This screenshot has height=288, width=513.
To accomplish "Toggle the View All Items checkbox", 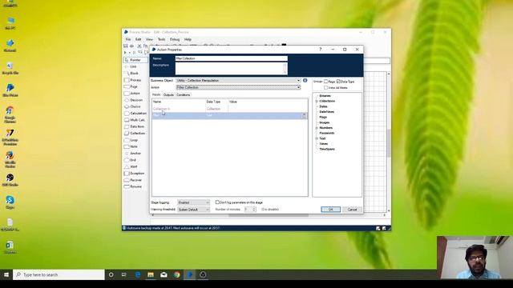I will (x=326, y=87).
